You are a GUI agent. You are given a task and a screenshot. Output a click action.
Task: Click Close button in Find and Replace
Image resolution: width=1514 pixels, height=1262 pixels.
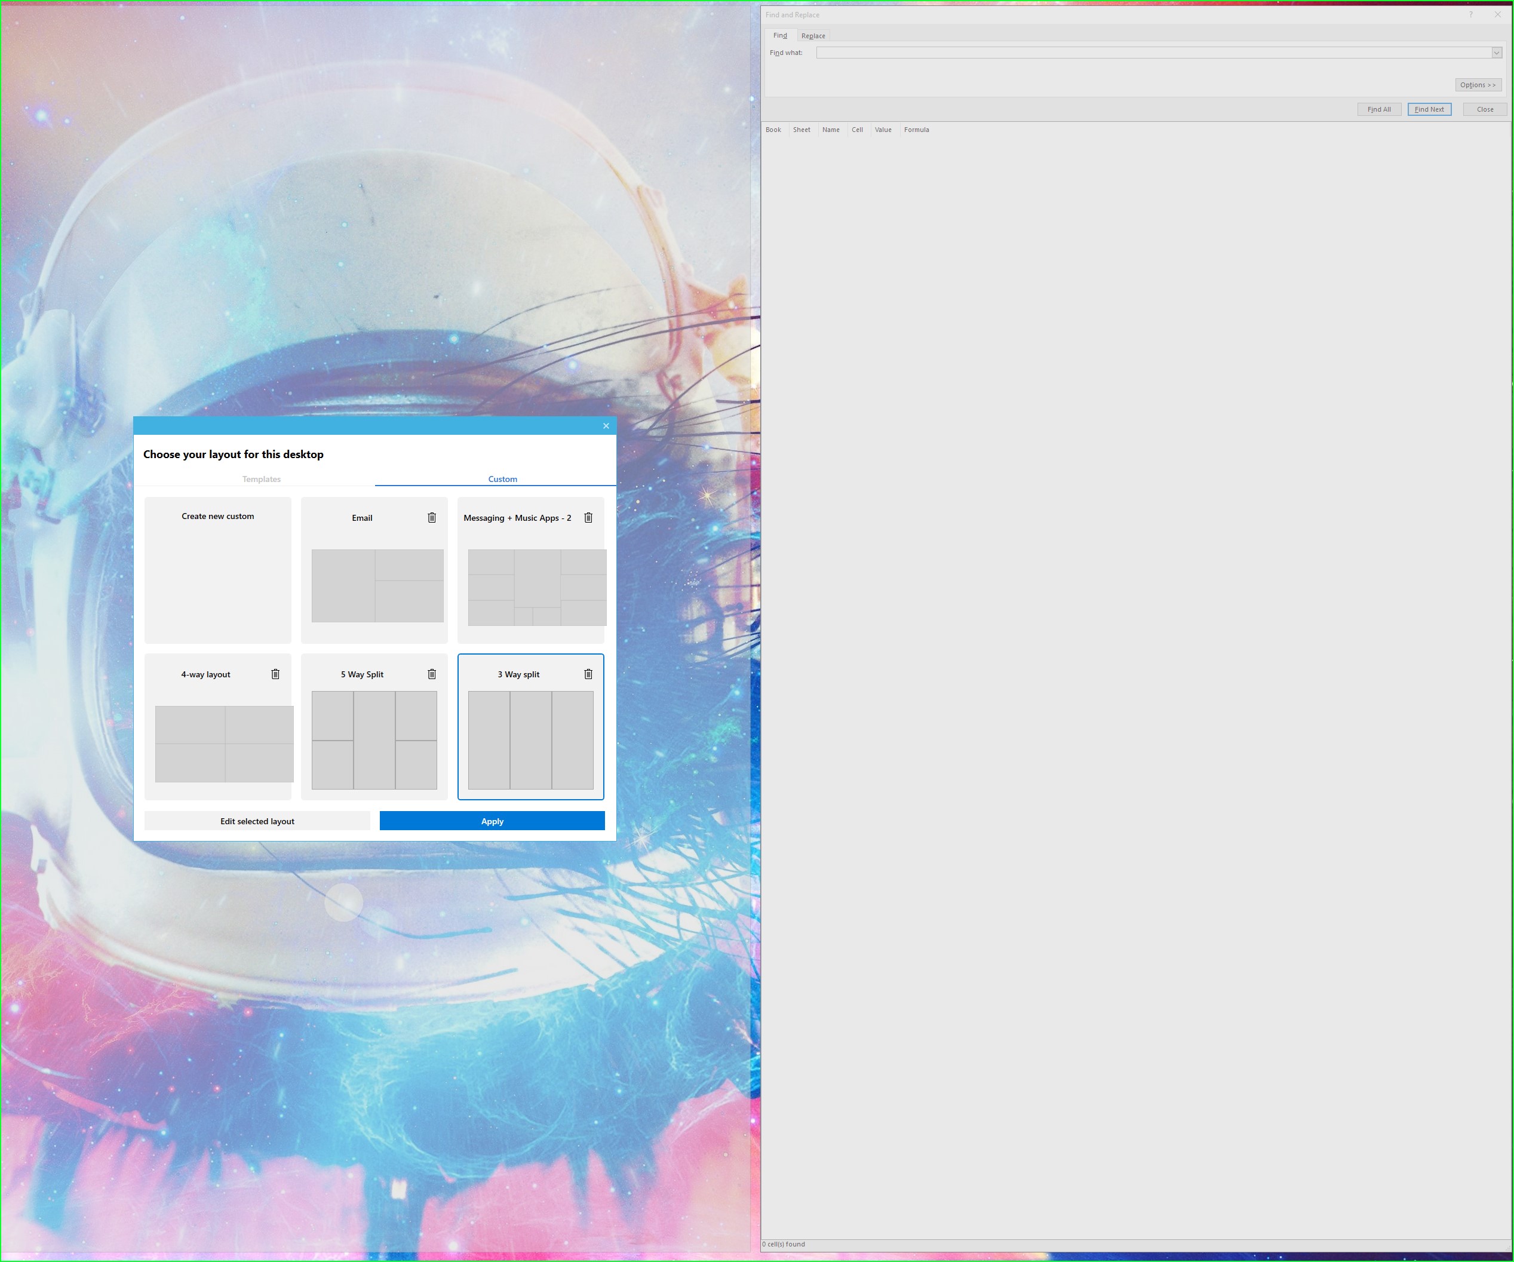[x=1485, y=110]
